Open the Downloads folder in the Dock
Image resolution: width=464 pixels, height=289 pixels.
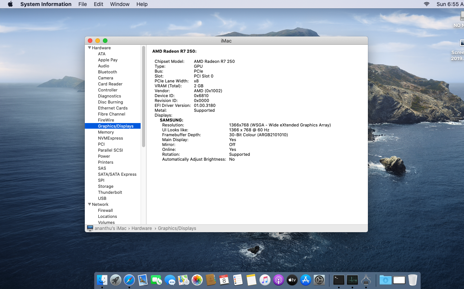[386, 280]
